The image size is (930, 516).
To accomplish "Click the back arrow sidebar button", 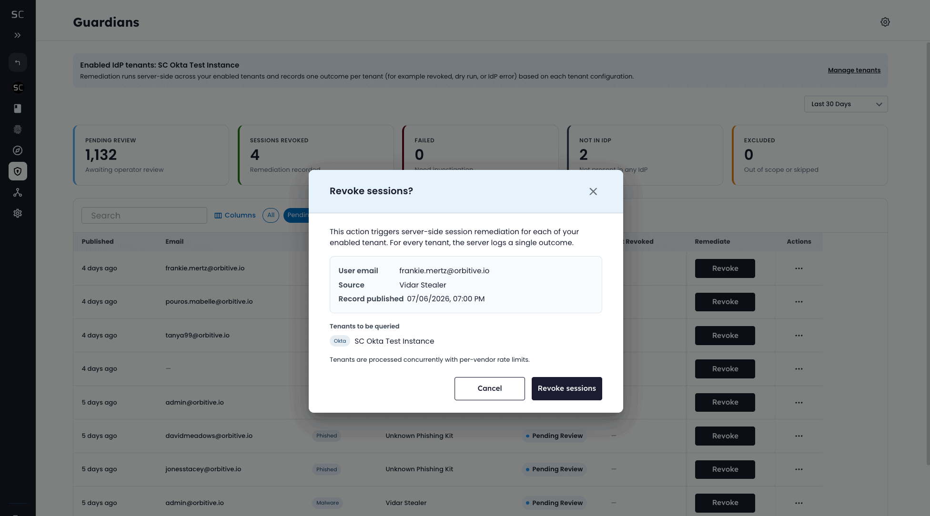I will (18, 62).
